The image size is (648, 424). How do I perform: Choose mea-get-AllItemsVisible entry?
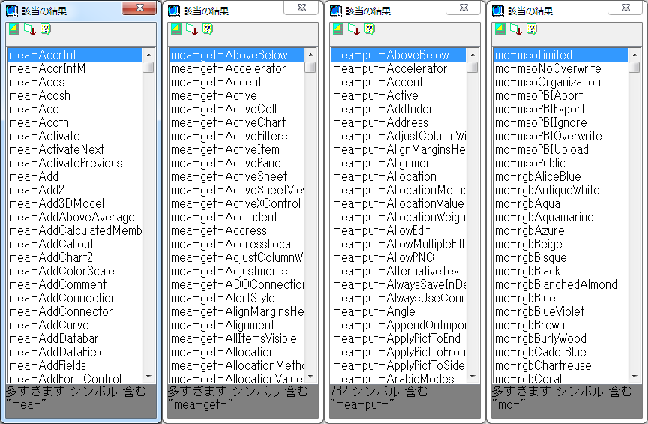(236, 338)
